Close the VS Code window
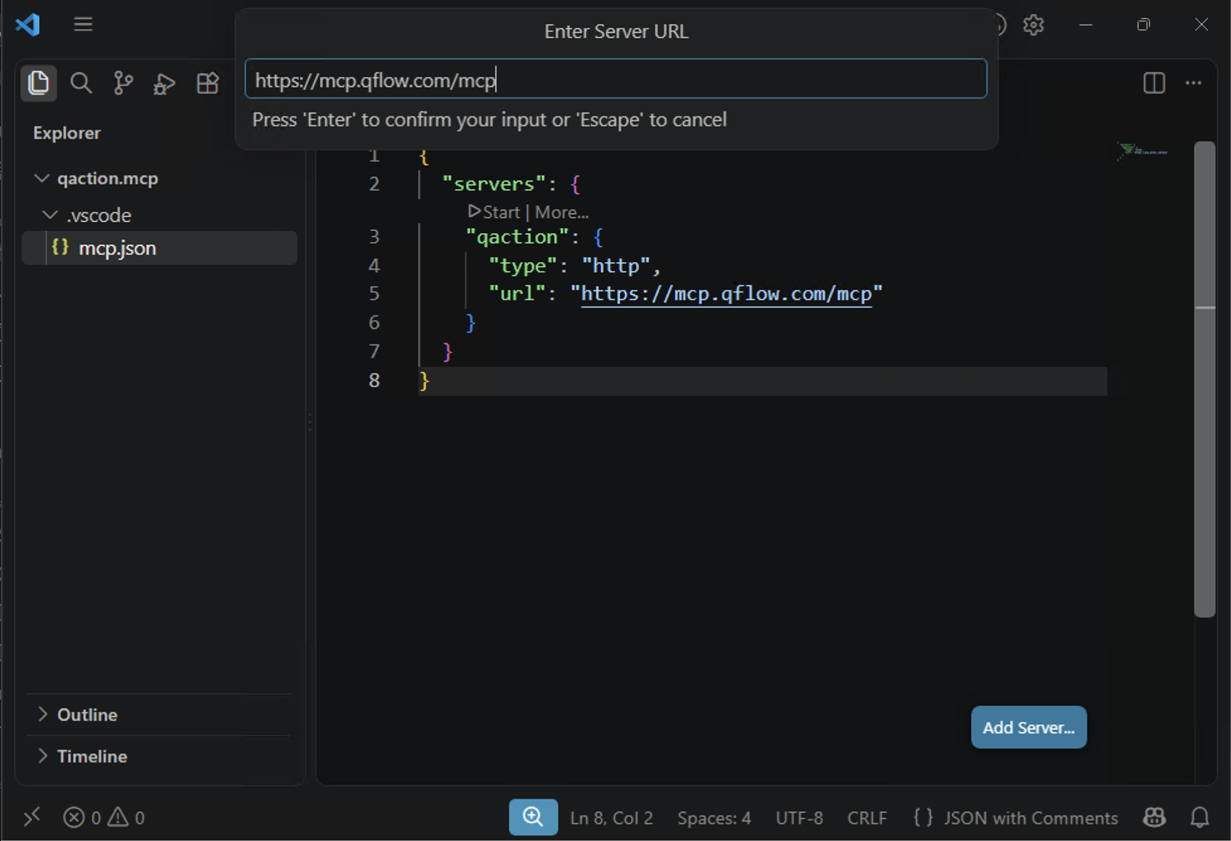 1201,25
